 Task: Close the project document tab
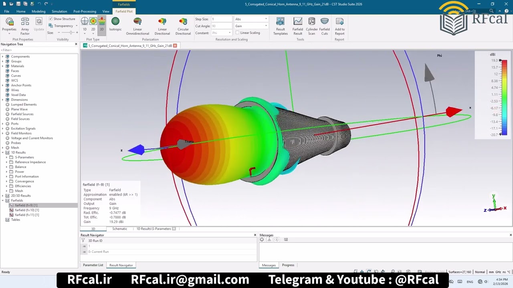tap(175, 46)
